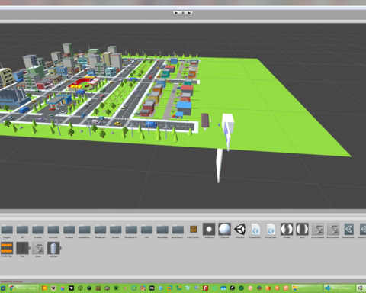
Task: Open the Windows Start button
Action: (3, 288)
